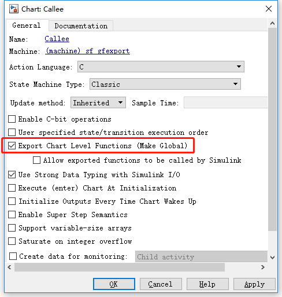Toggle user specified state/transition execution order
The image size is (282, 297).
pos(12,133)
